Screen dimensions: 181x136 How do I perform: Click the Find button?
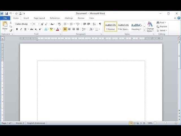[x=161, y=23]
